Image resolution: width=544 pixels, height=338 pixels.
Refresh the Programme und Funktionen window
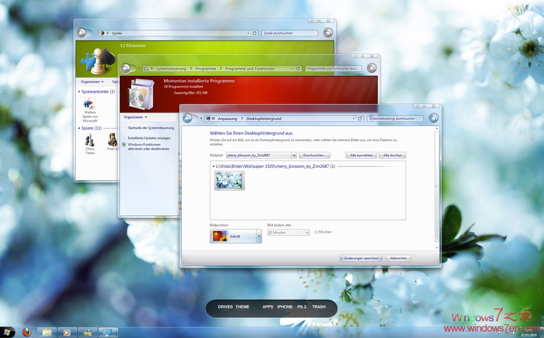click(x=298, y=69)
